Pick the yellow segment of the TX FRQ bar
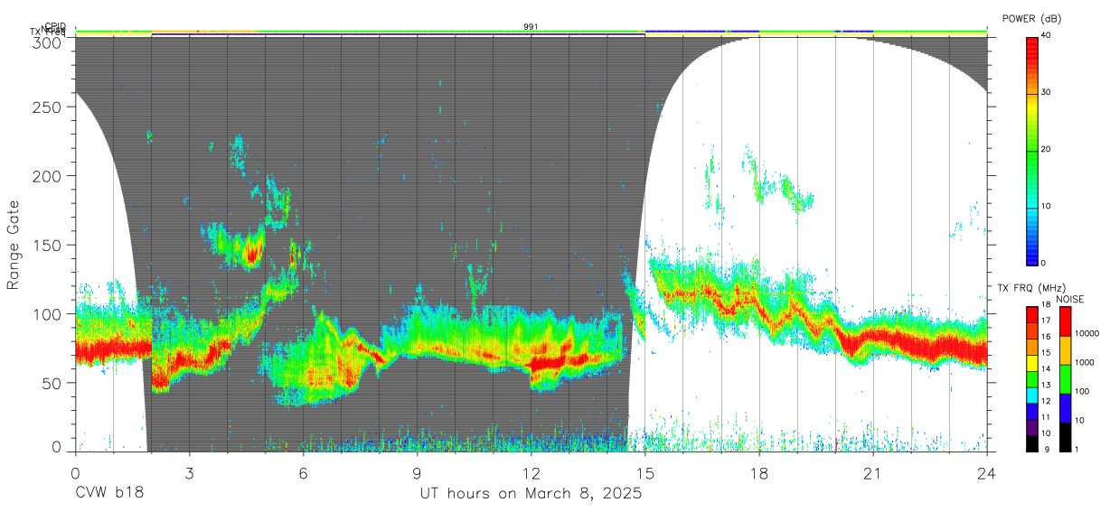Viewport: 1110px width, 512px height. tap(1031, 363)
